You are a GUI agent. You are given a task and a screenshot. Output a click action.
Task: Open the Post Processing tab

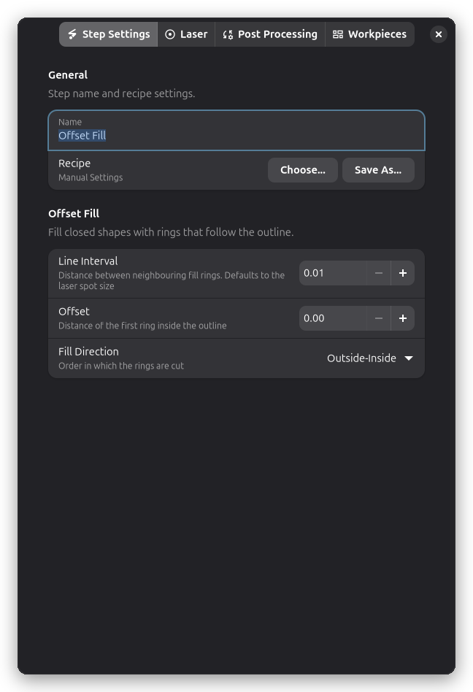coord(270,34)
